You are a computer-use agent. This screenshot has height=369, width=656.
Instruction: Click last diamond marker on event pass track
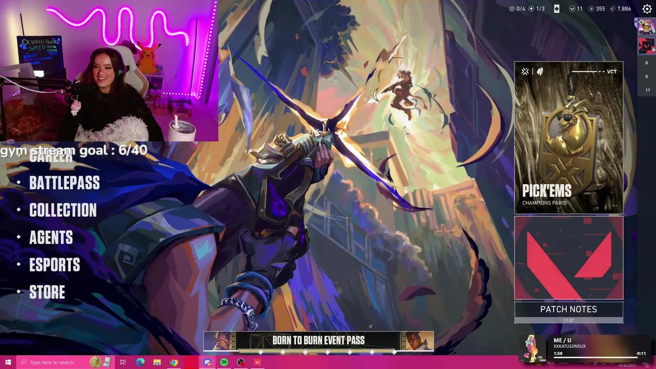click(394, 352)
